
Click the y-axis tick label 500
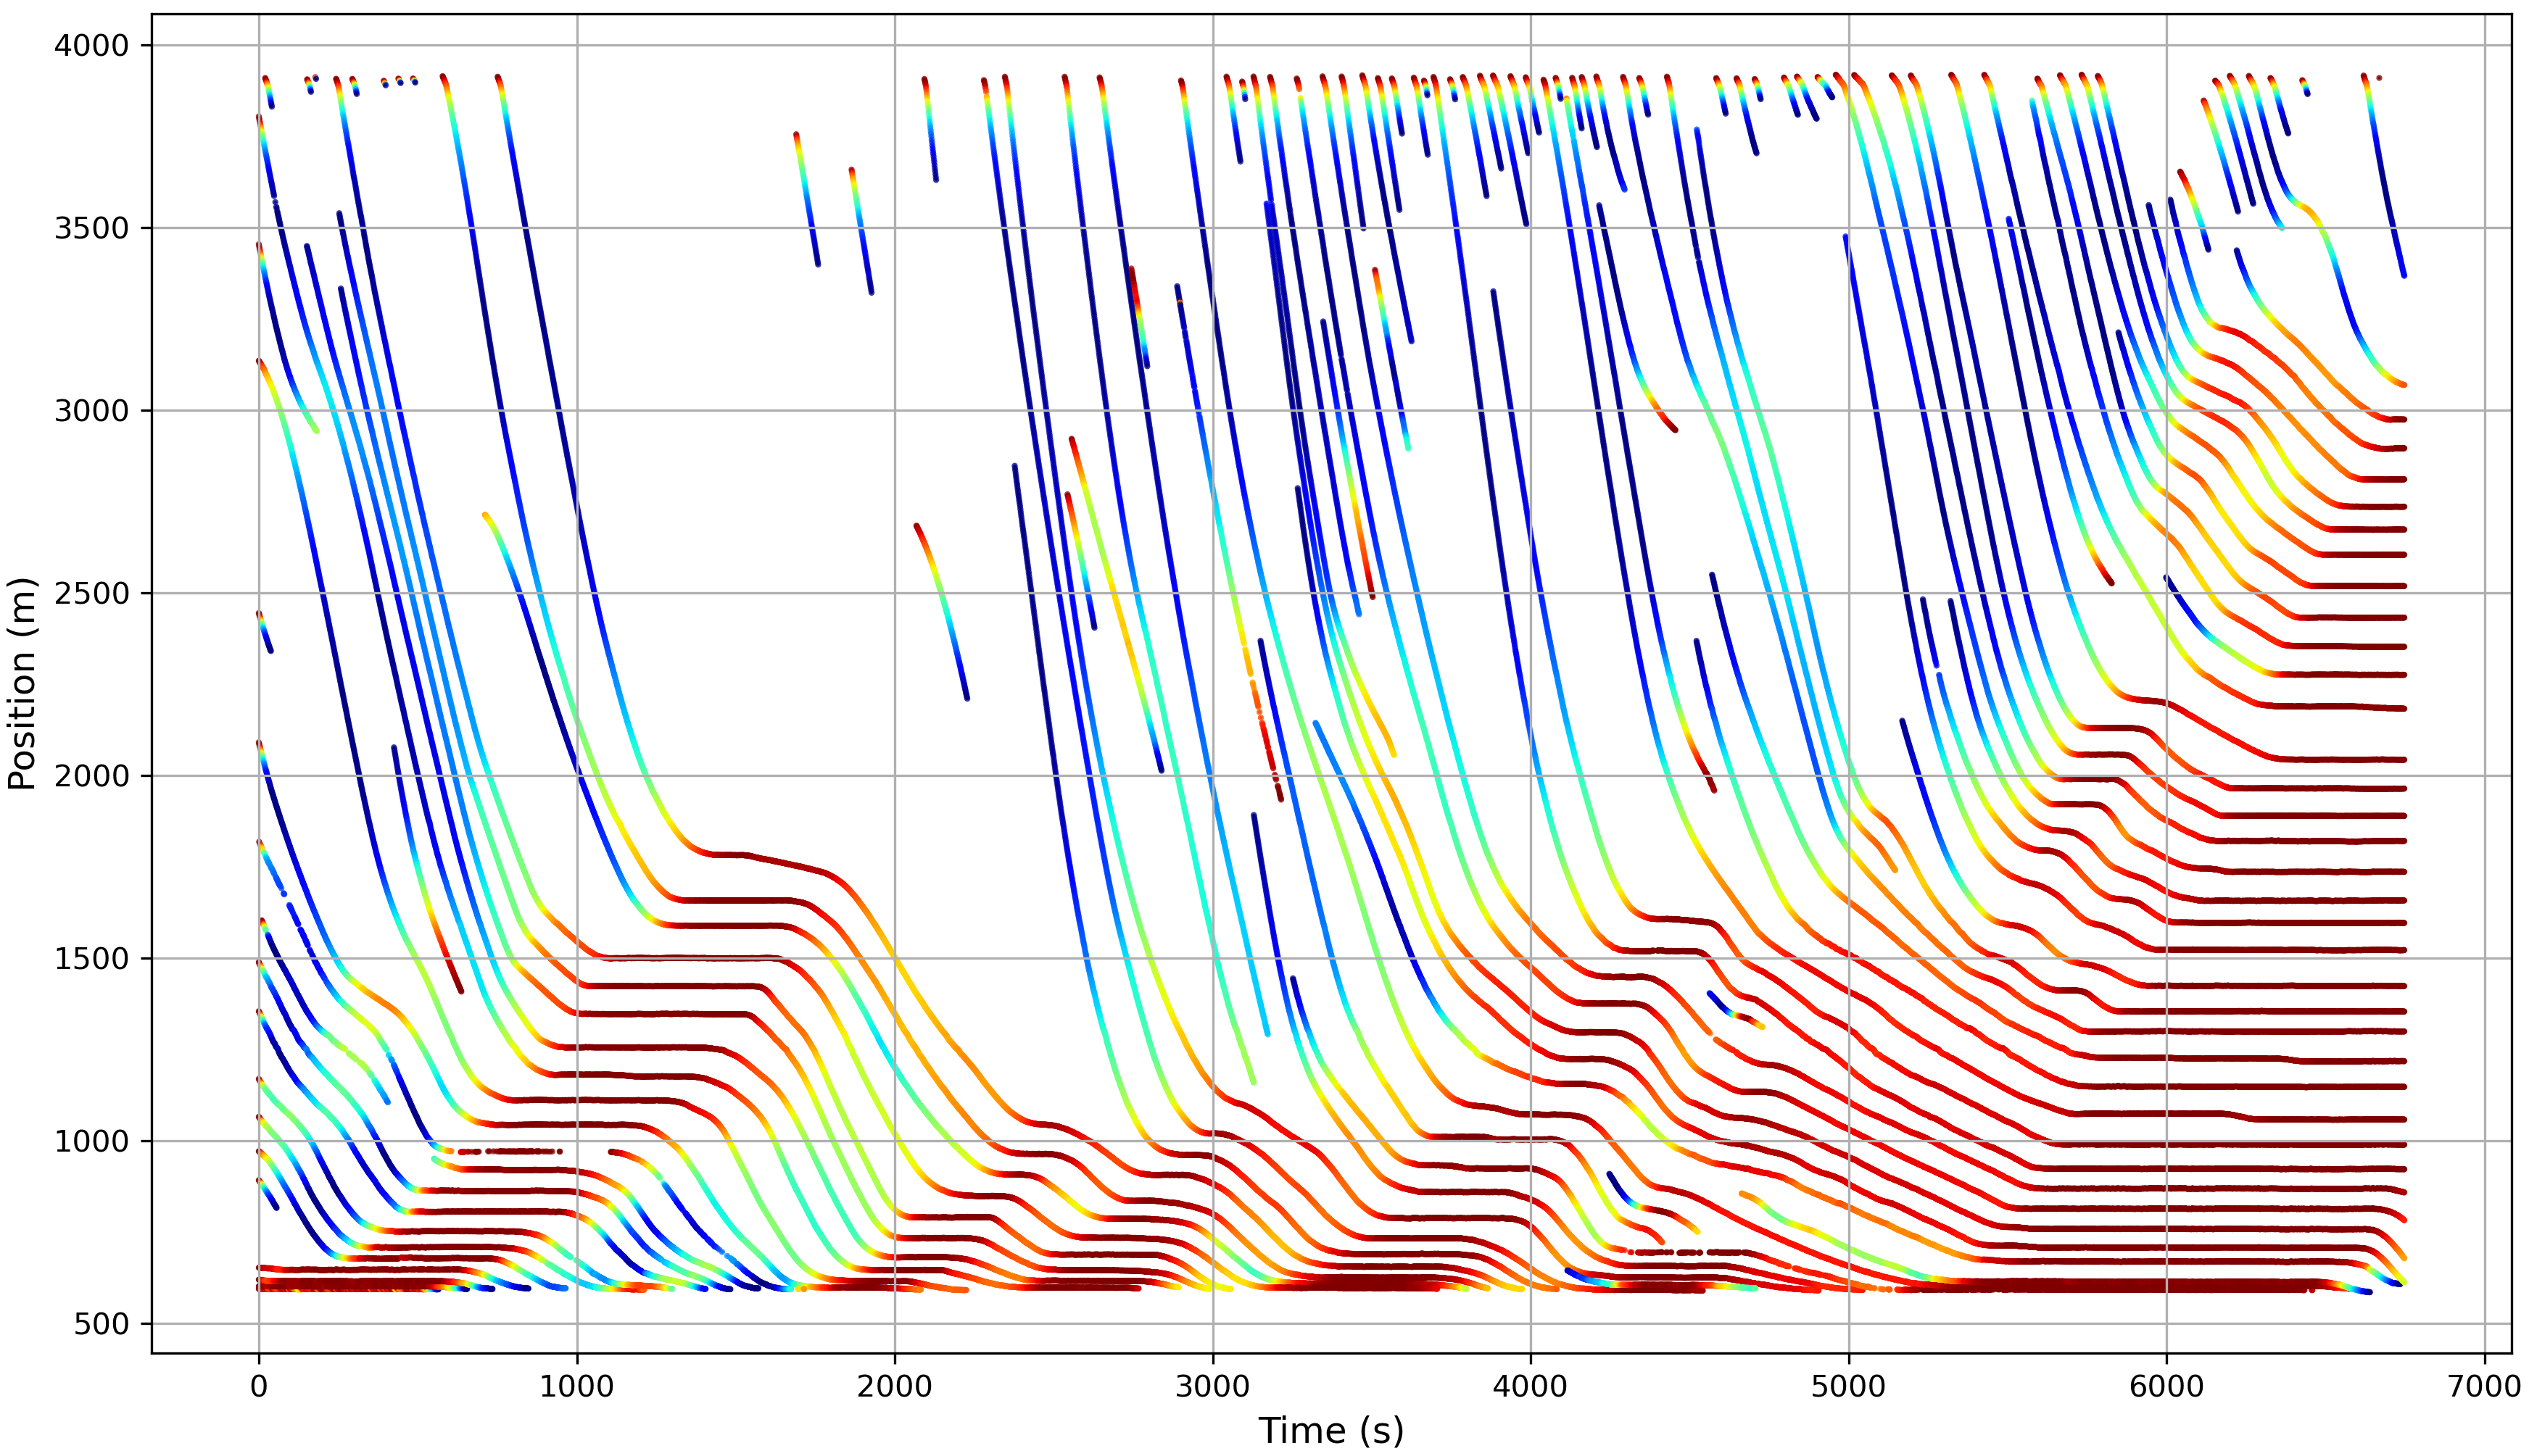click(102, 1324)
